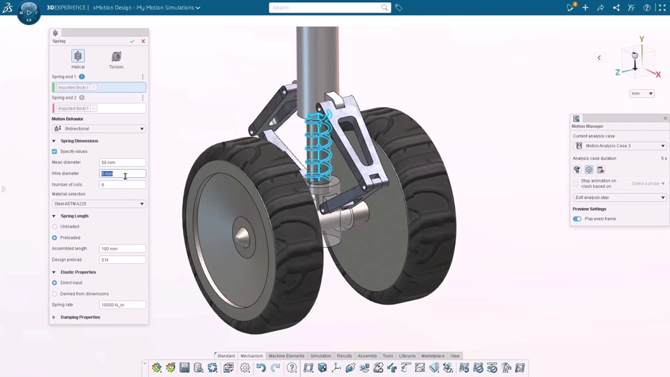Click the plus Add icon in top bar
The height and width of the screenshot is (377, 670).
tap(586, 8)
